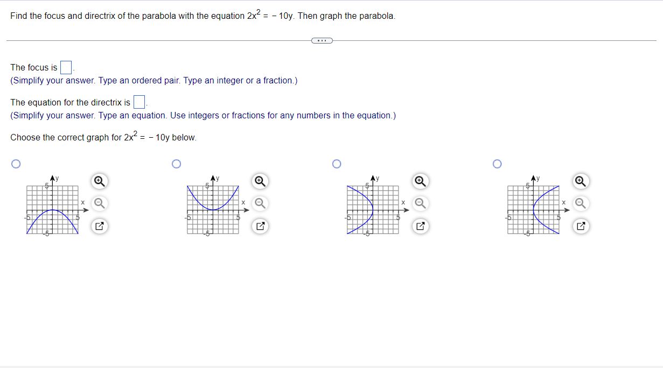663x368 pixels.
Task: Click the focus answer input box
Action: (x=66, y=67)
